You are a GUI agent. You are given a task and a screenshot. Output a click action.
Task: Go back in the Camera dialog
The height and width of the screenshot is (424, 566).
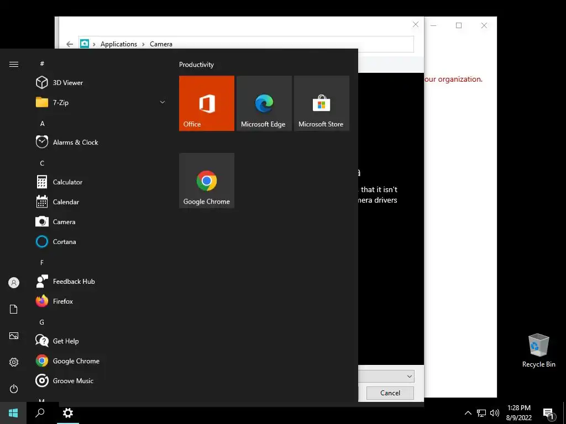(70, 44)
